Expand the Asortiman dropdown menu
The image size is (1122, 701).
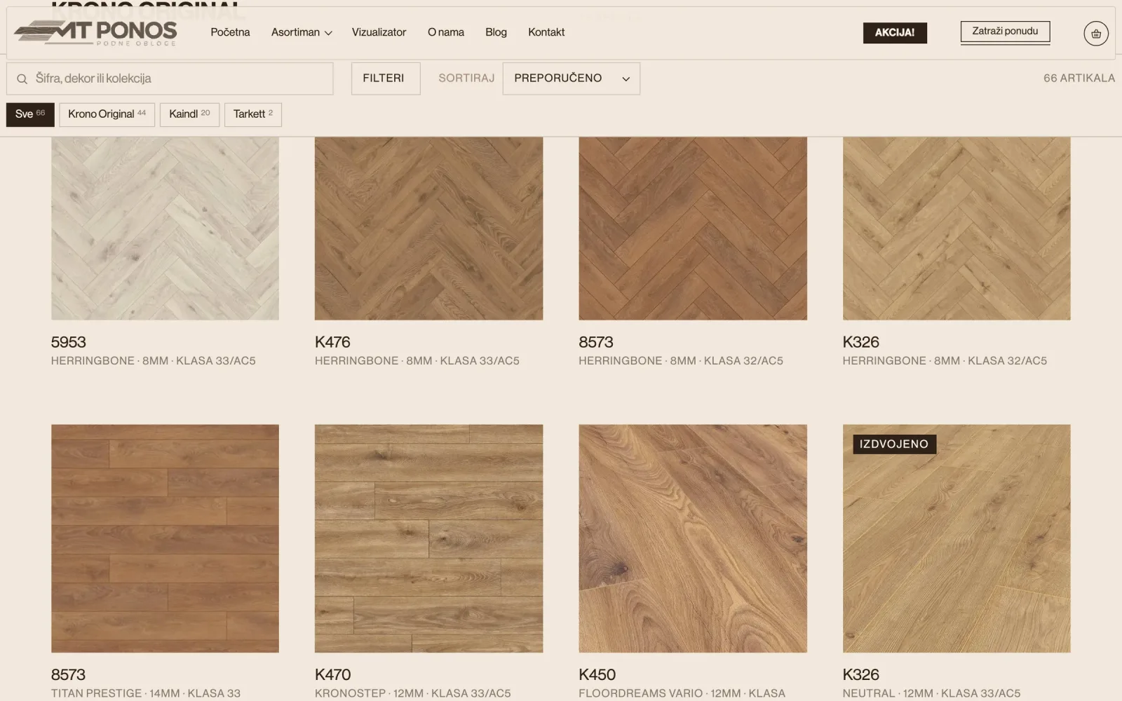[x=302, y=32]
